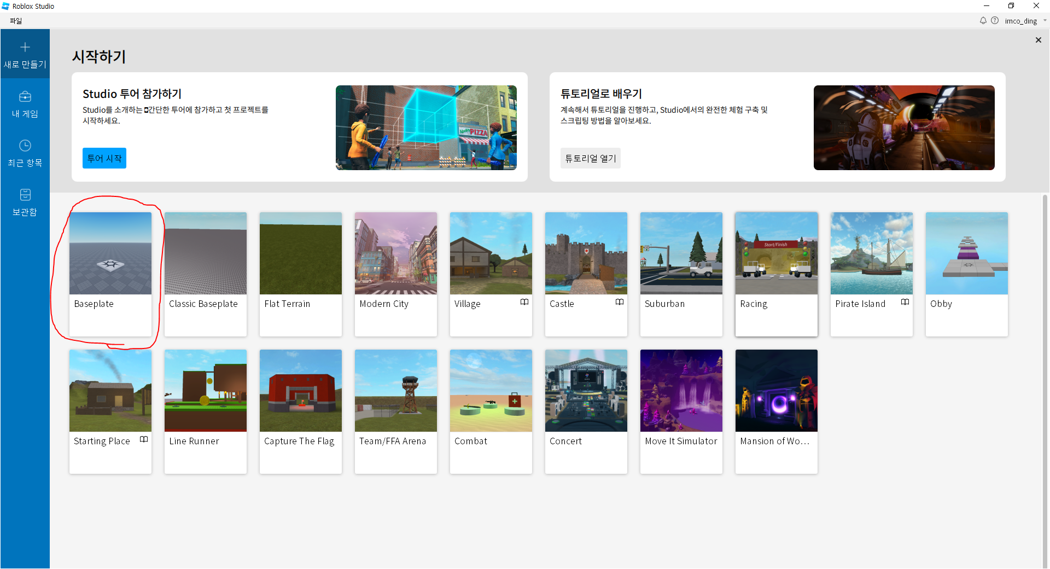This screenshot has width=1050, height=569.
Task: Select the Combat template
Action: tap(491, 411)
